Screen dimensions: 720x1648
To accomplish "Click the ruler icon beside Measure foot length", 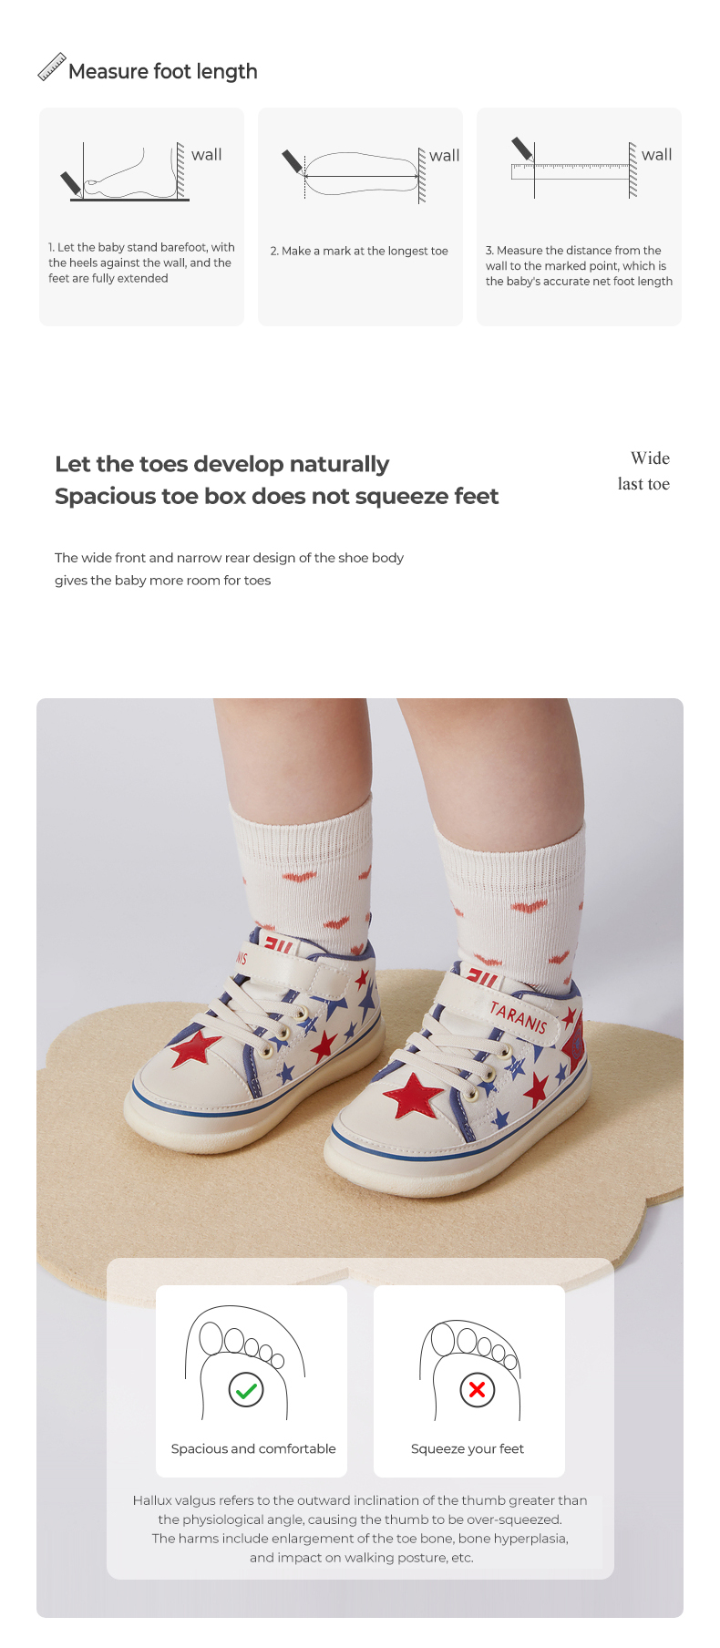I will pos(51,67).
